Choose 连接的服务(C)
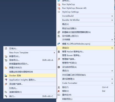The image size is (115, 102). point(16,92)
